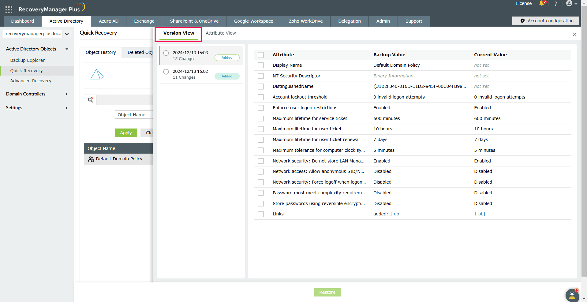Click the Account configuration button
The height and width of the screenshot is (302, 587).
[546, 21]
